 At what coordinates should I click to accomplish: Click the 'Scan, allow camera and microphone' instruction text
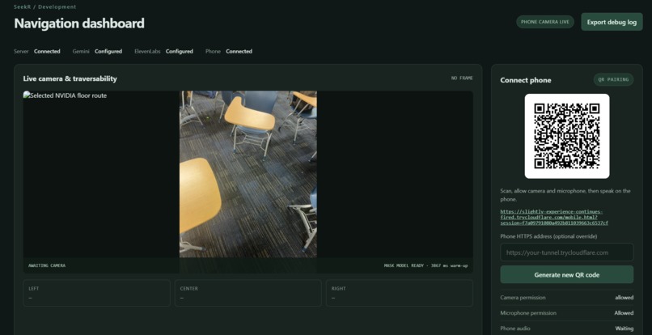[565, 195]
